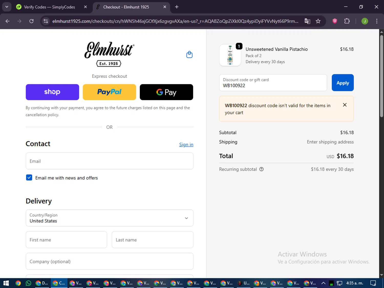Focus the Last name field
The height and width of the screenshot is (288, 384).
(153, 240)
